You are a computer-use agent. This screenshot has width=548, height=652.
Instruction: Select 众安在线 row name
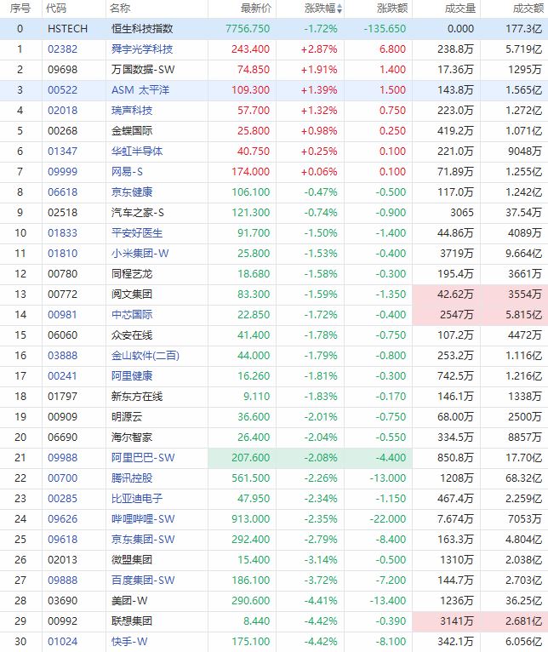pos(132,335)
